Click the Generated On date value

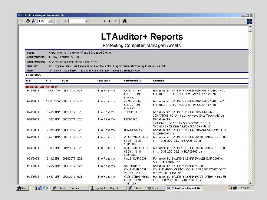[65, 57]
